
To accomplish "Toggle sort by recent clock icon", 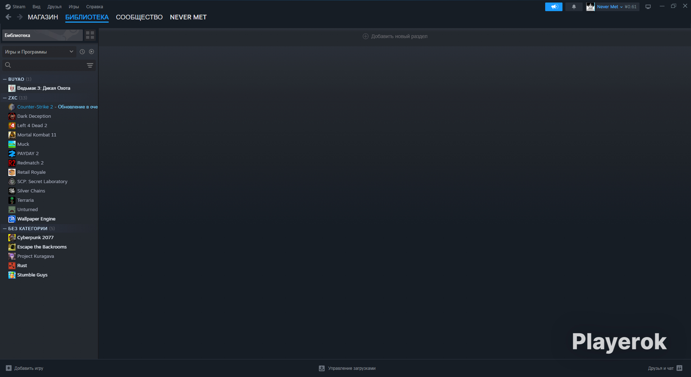I will click(82, 52).
